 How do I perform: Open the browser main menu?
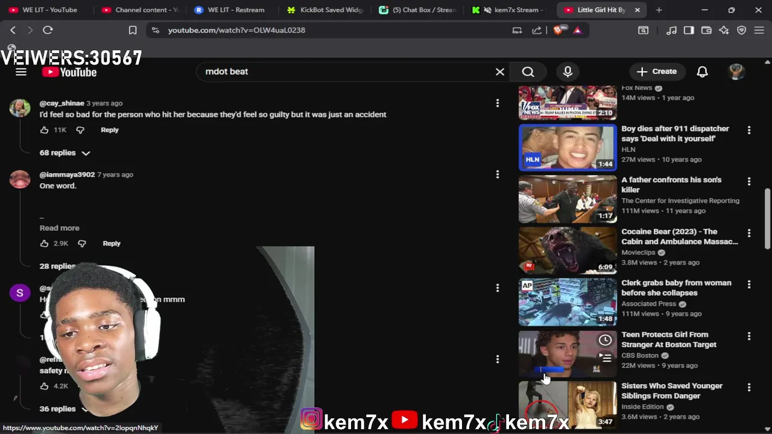click(x=759, y=30)
